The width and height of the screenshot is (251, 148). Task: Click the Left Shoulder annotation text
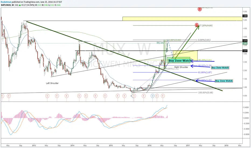coord(52,83)
